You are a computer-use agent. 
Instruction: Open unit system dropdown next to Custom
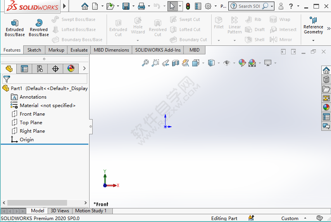tap(305, 218)
